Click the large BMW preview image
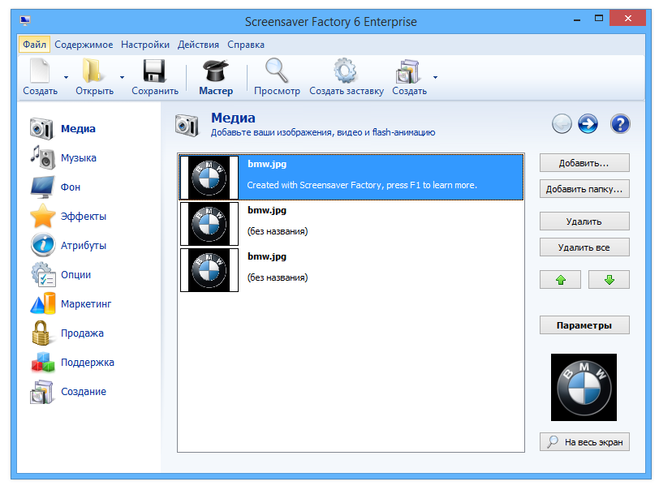659x490 pixels. tap(584, 388)
